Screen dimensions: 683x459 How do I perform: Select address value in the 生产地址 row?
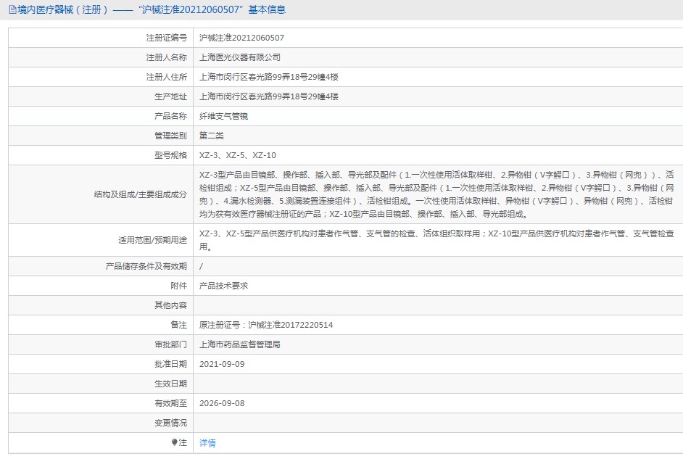tap(269, 96)
